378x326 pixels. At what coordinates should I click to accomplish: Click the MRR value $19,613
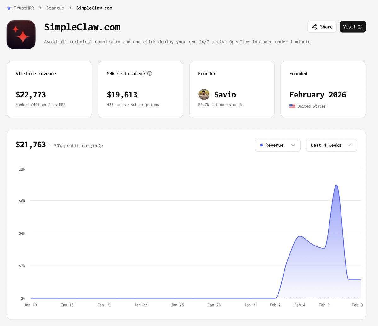tap(122, 95)
